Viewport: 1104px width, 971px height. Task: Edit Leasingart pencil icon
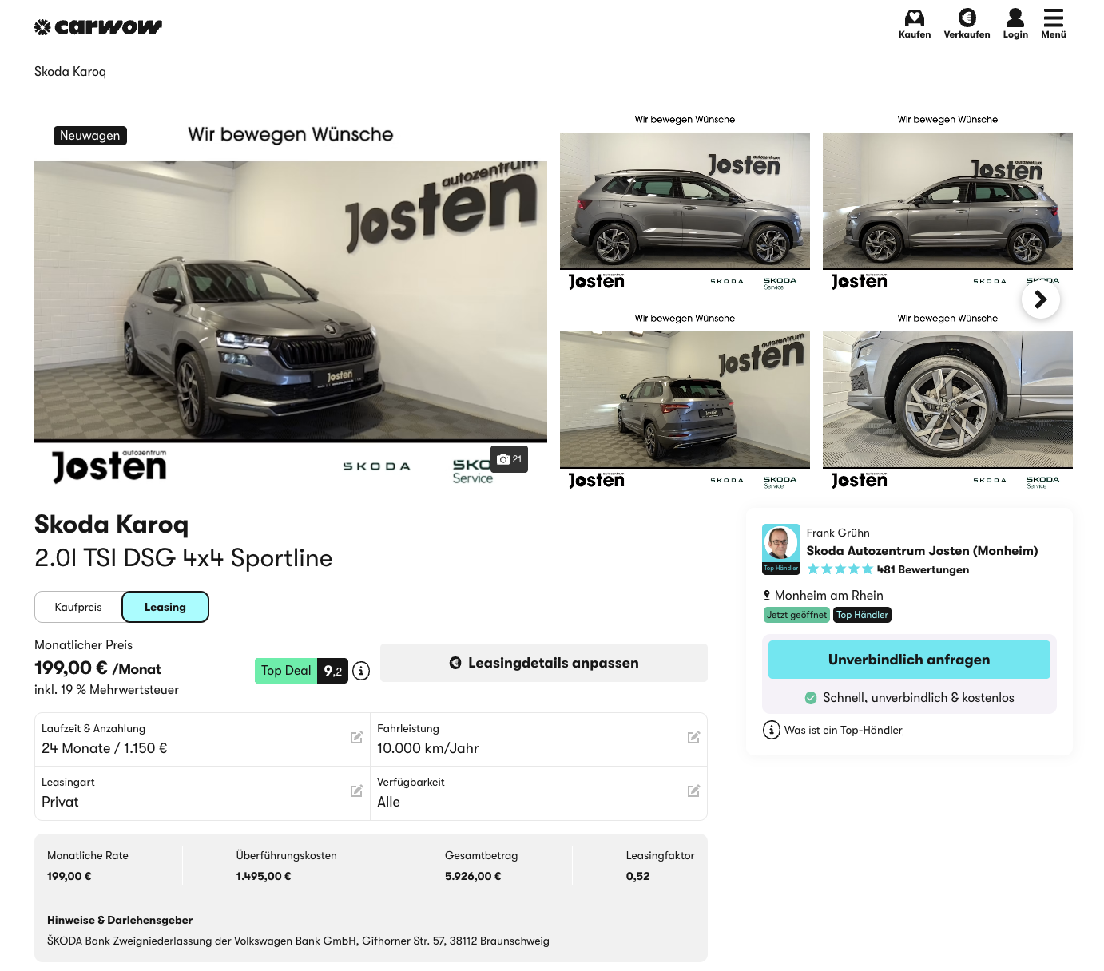click(357, 791)
